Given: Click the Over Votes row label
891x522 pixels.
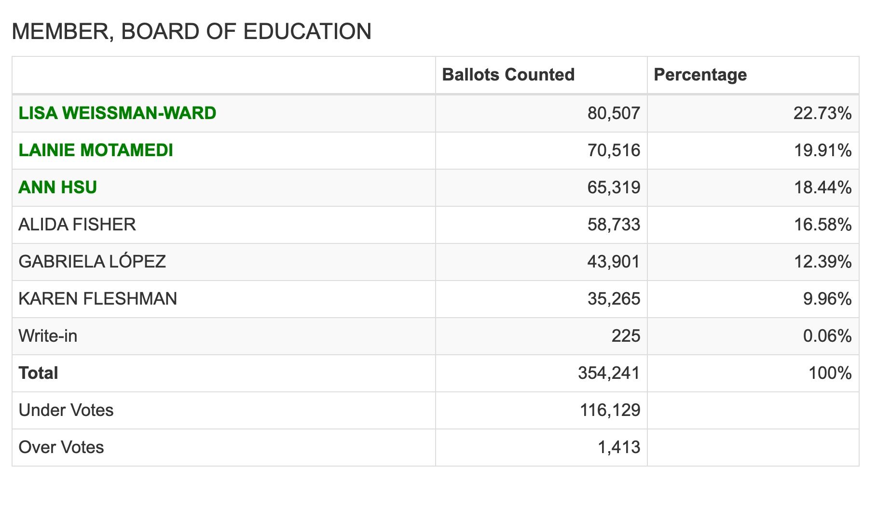Looking at the screenshot, I should (61, 447).
